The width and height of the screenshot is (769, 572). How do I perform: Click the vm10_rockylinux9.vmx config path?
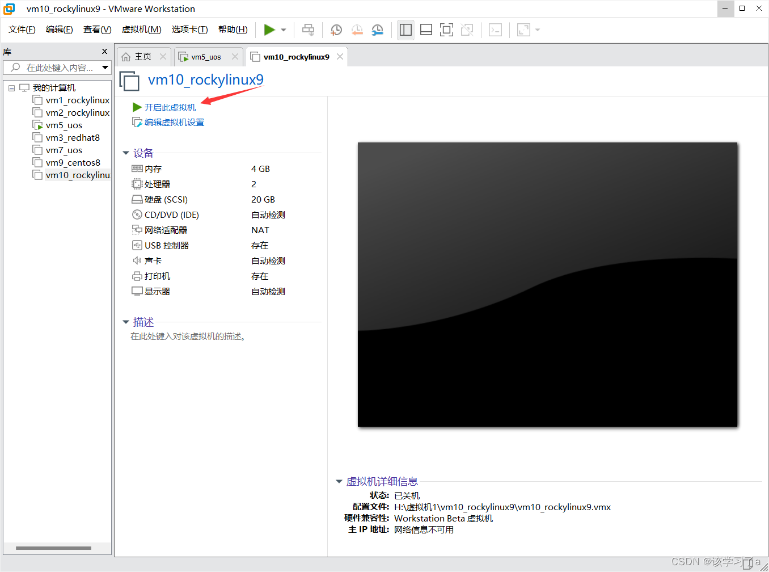coord(502,507)
